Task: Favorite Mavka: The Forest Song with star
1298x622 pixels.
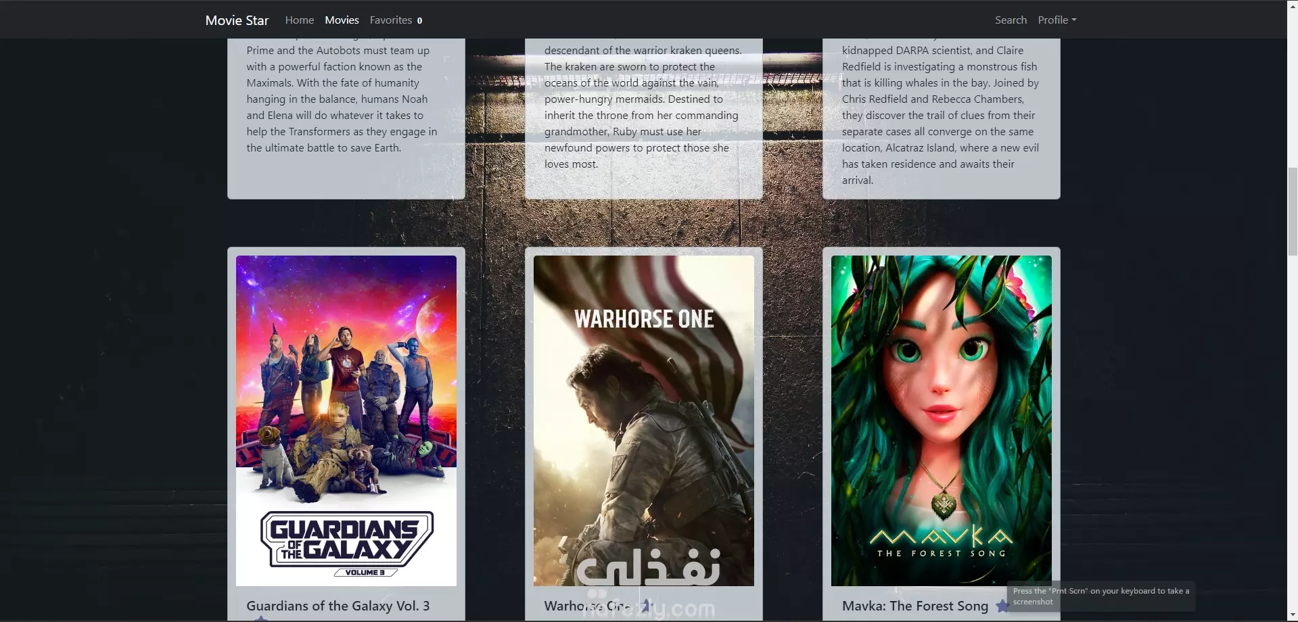Action: [x=1002, y=606]
